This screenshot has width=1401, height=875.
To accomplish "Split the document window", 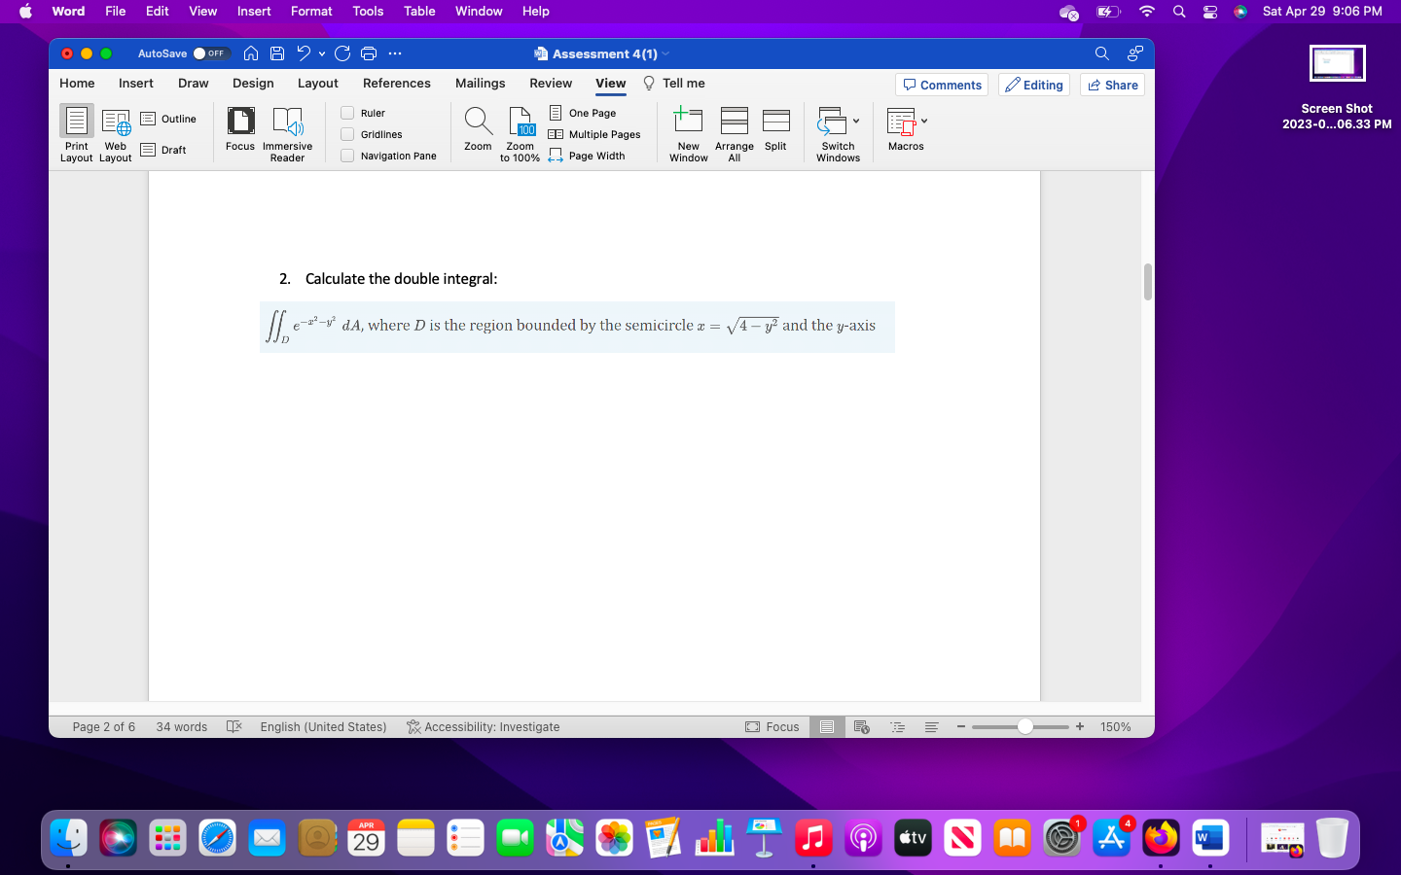I will (775, 131).
